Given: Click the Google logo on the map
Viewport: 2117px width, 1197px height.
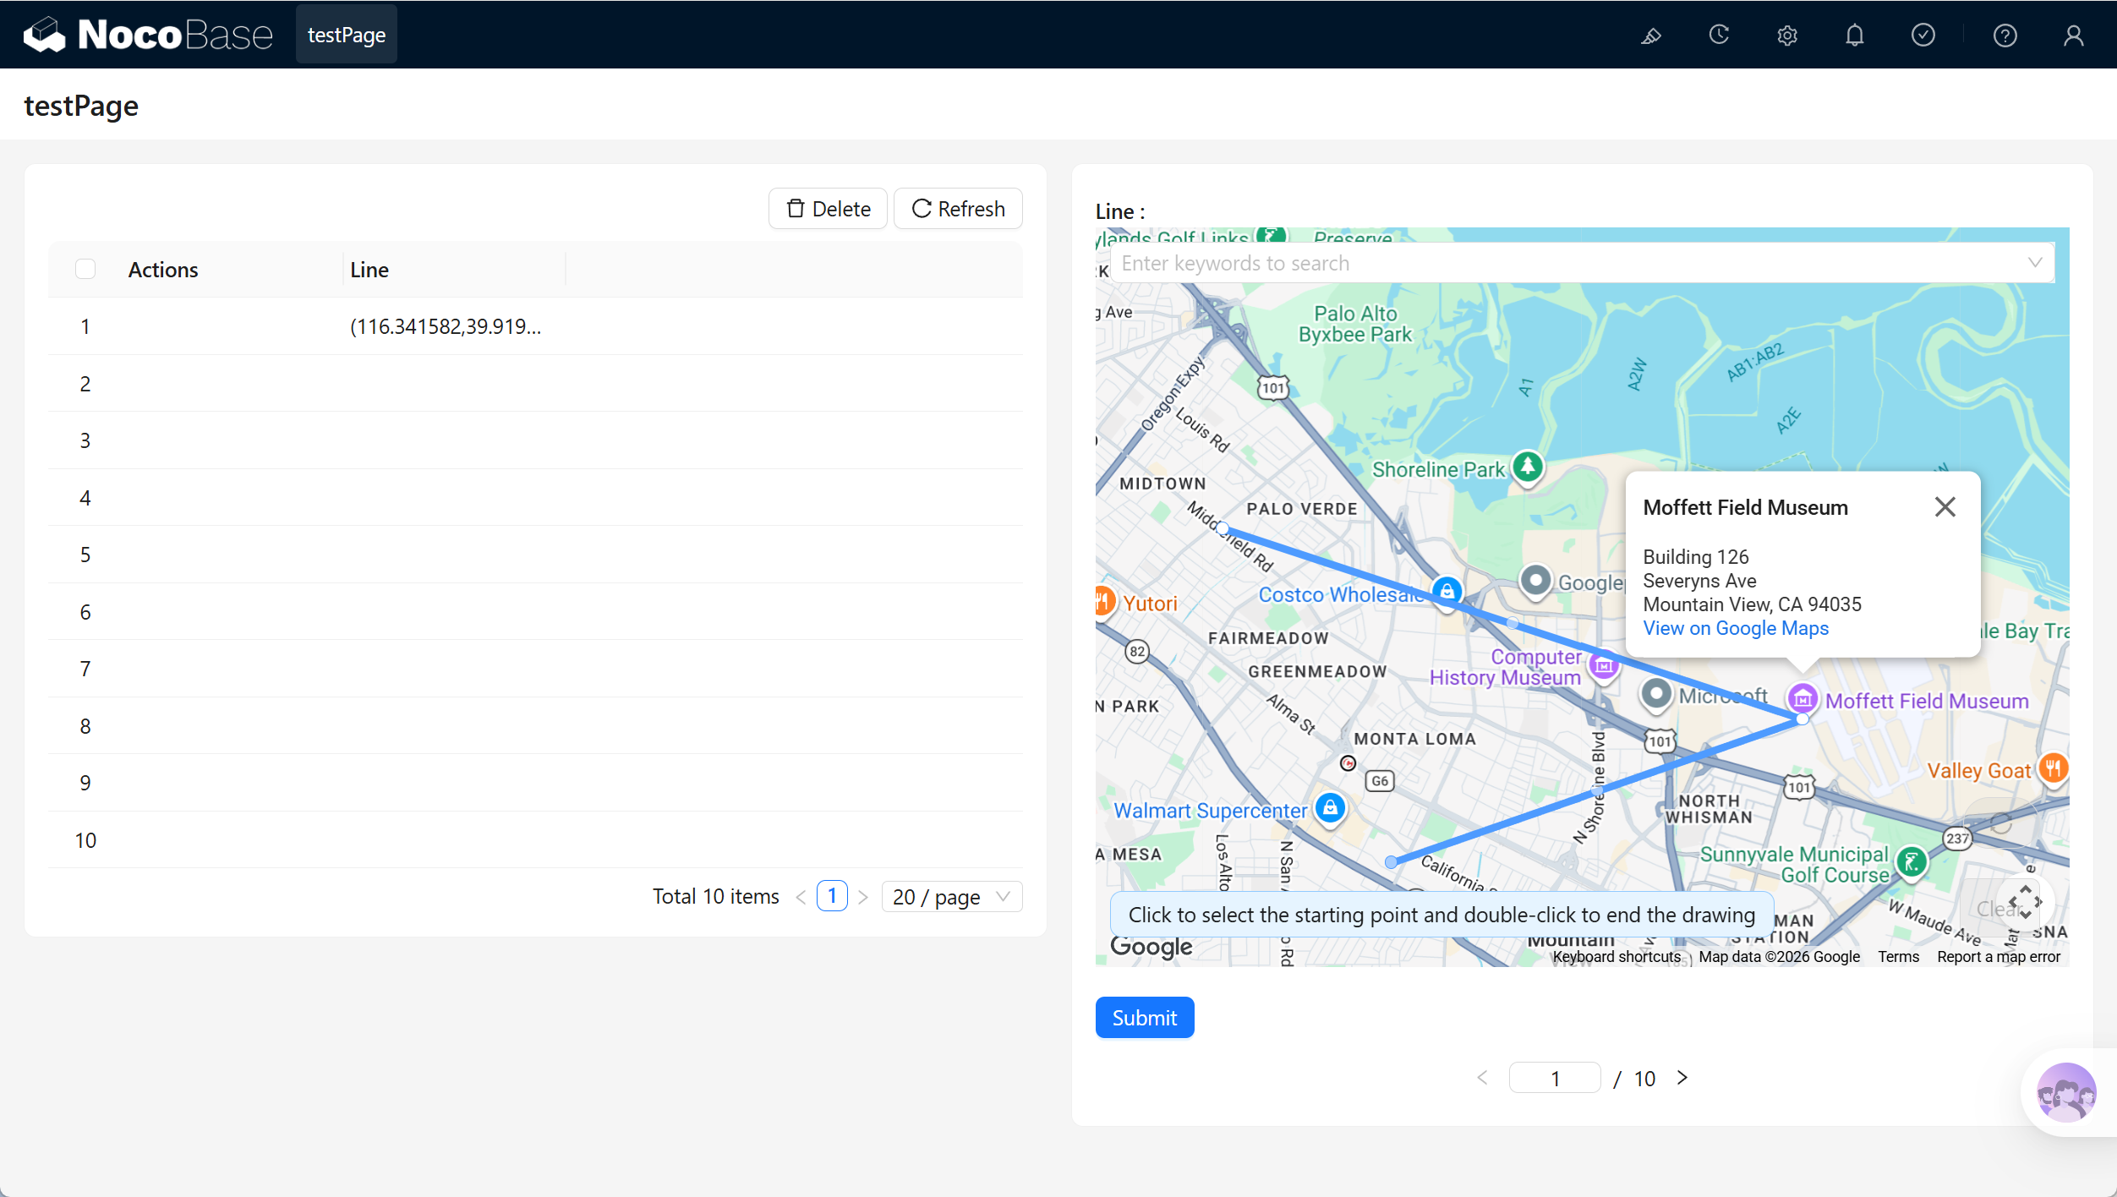Looking at the screenshot, I should (1151, 947).
